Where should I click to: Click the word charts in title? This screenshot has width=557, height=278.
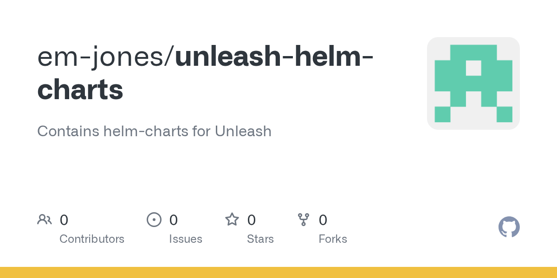coord(80,90)
